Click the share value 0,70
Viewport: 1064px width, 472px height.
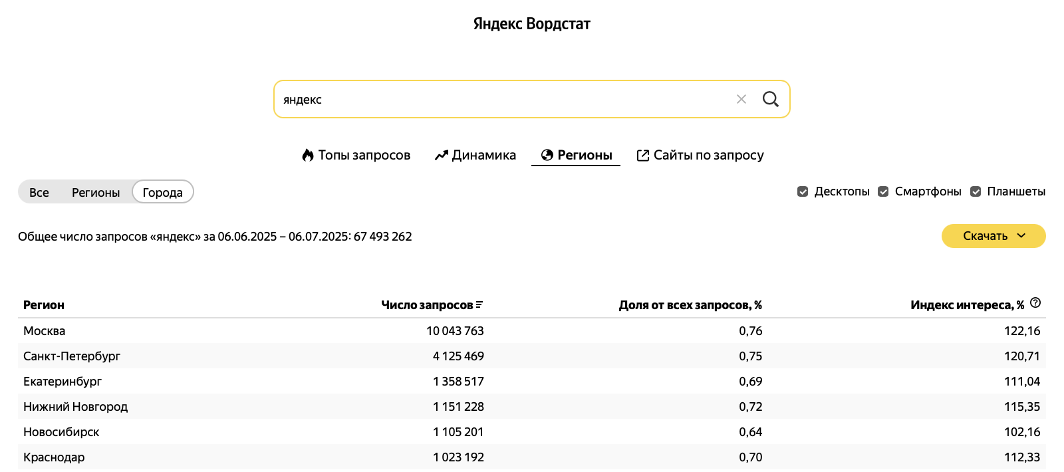tap(751, 457)
